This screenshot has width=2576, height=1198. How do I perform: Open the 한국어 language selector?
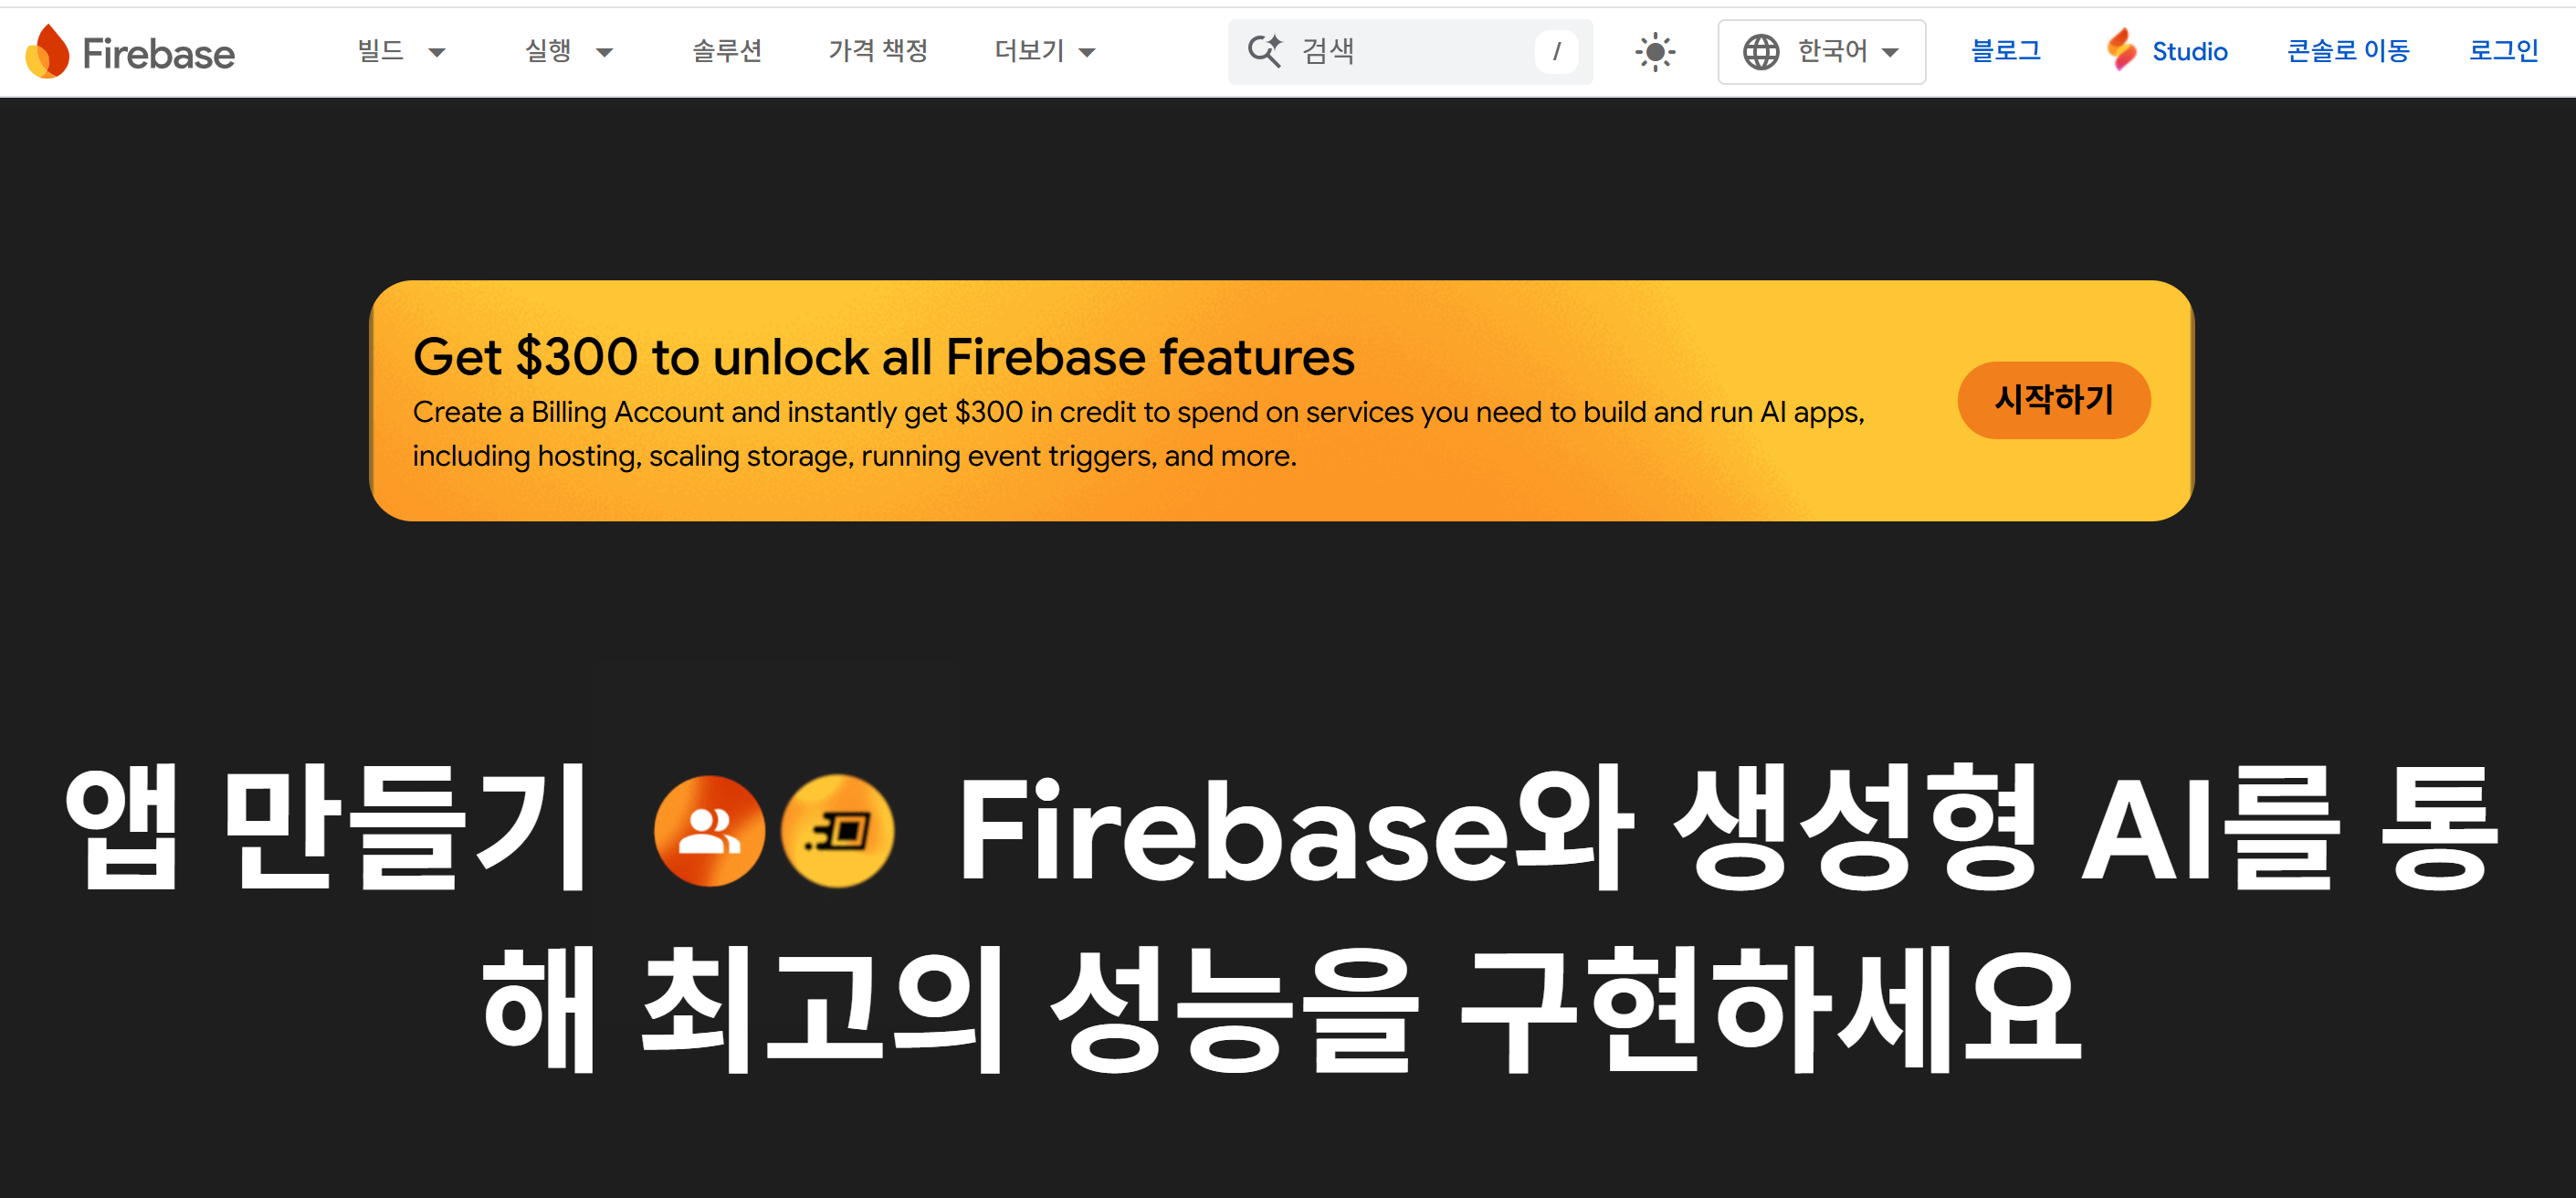click(1821, 51)
